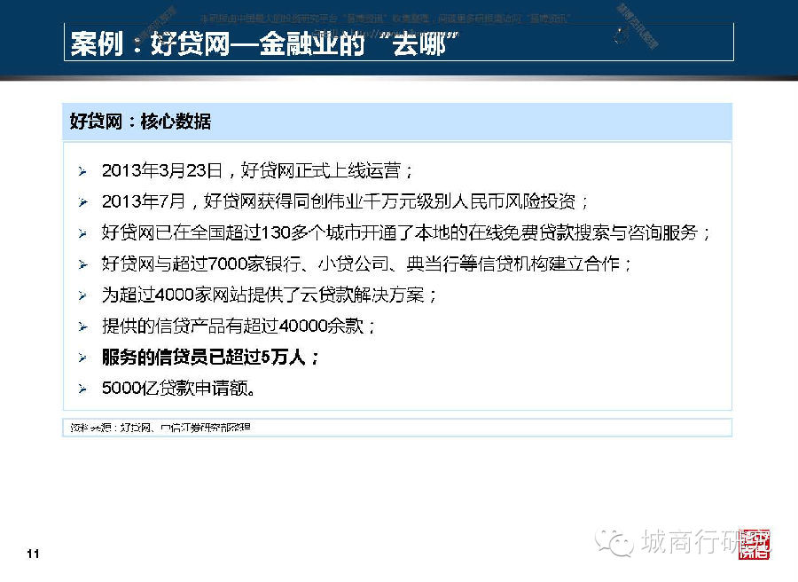
Task: Click the line '为超过4000家网站提供了云贷款解决方案'
Action: 270,295
